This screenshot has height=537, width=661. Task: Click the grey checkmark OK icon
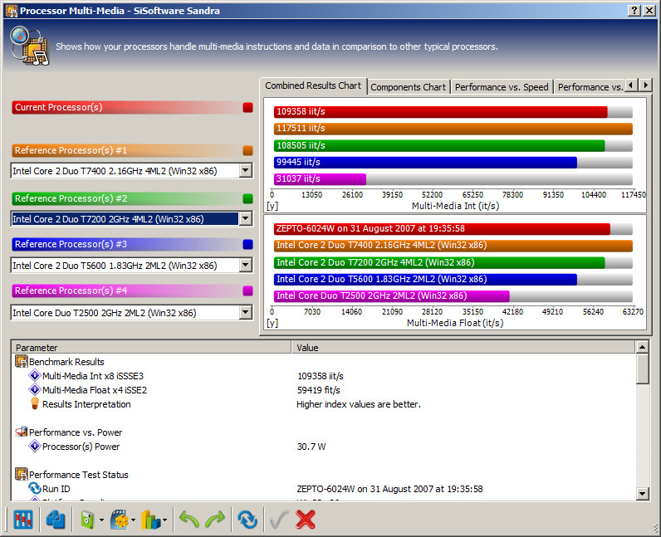pyautogui.click(x=279, y=520)
